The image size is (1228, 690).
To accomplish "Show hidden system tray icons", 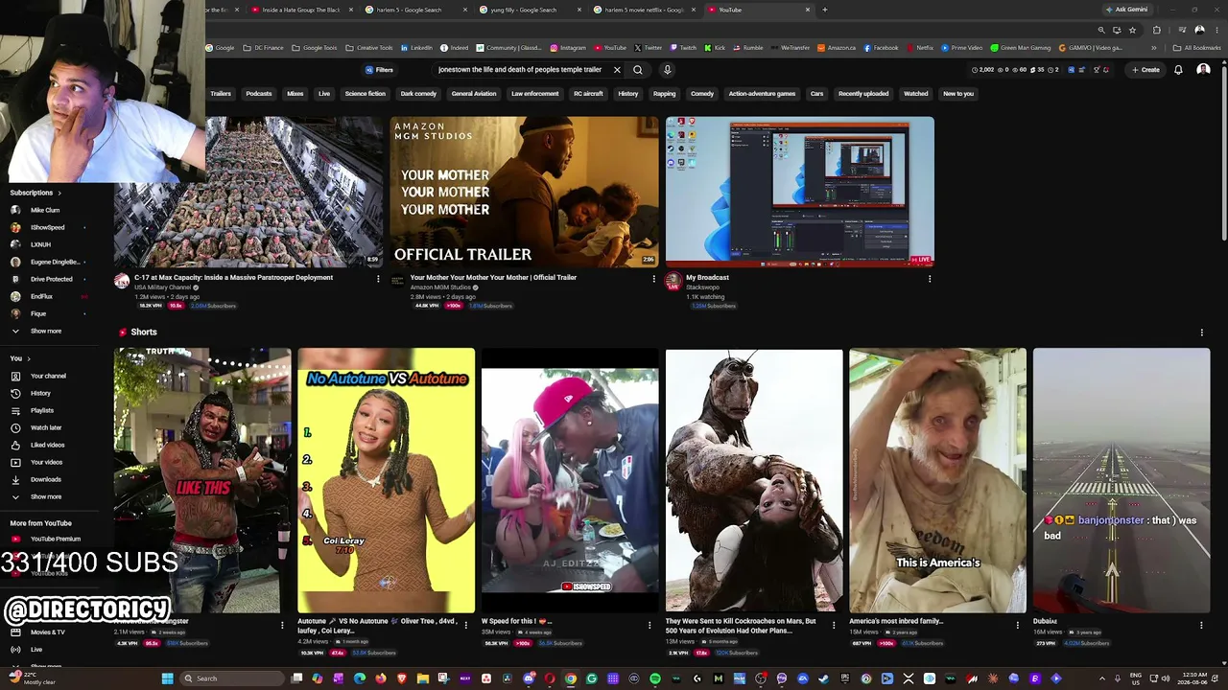I will tap(1102, 678).
